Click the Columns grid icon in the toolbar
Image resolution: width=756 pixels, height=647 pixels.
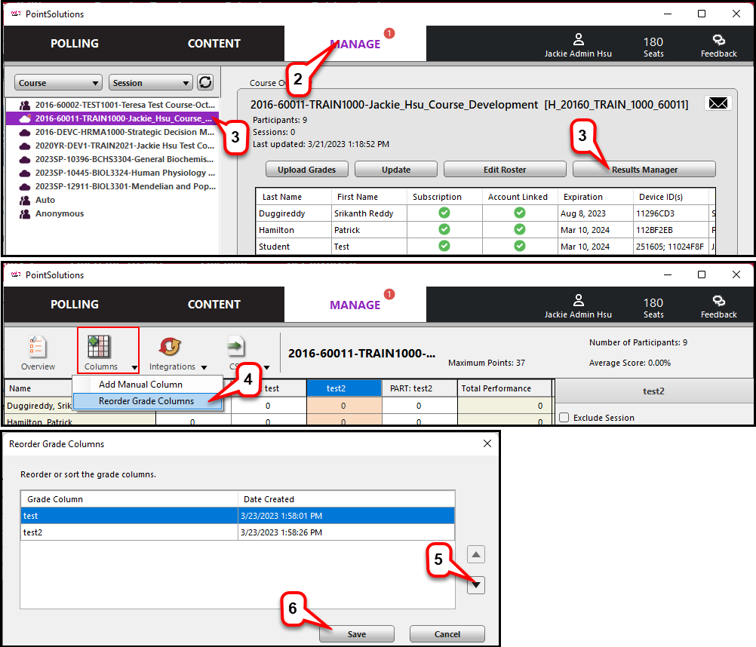pyautogui.click(x=99, y=347)
